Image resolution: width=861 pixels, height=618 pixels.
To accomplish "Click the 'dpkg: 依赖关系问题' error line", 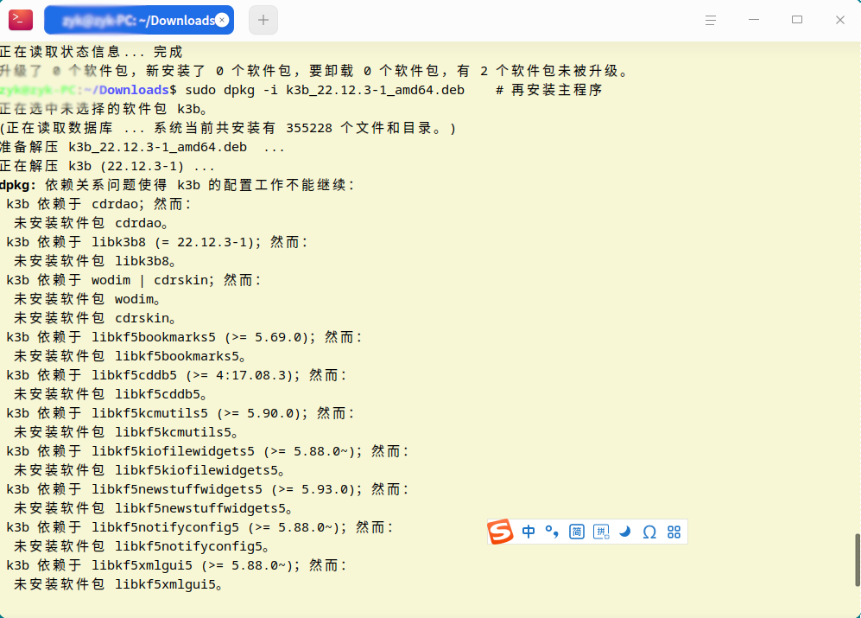I will click(x=177, y=185).
